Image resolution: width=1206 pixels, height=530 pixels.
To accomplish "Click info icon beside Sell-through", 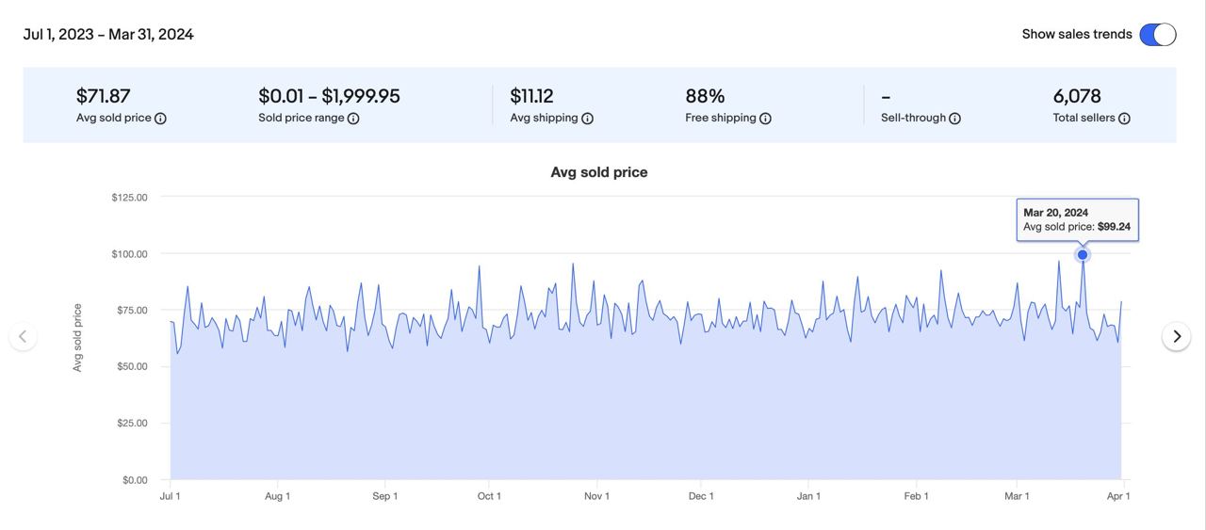I will coord(954,119).
